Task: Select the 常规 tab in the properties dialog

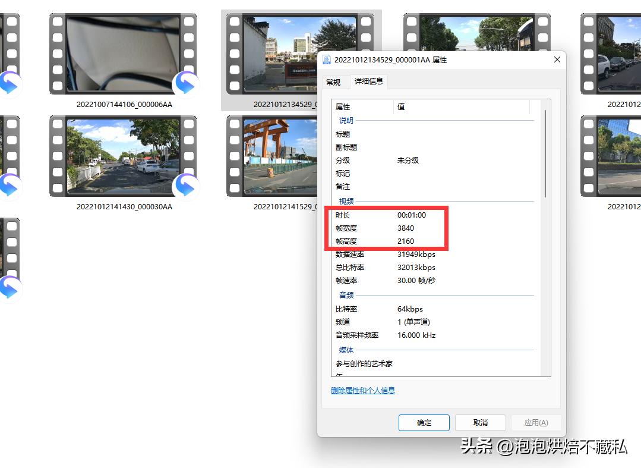Action: pyautogui.click(x=335, y=82)
